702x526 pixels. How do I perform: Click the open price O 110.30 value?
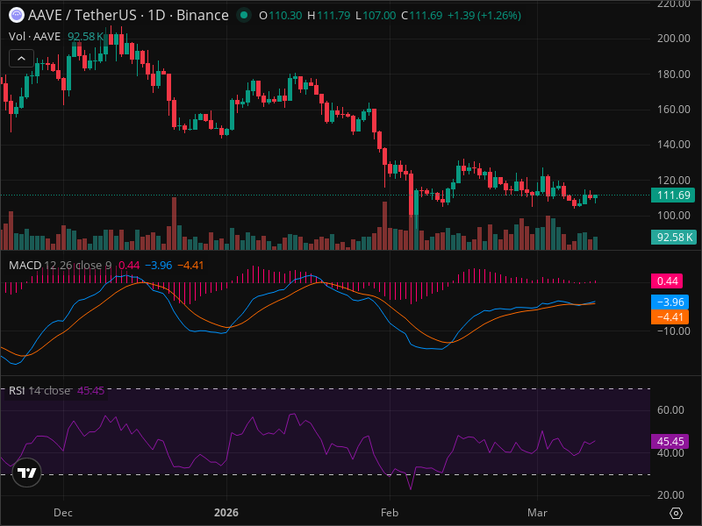tap(281, 16)
